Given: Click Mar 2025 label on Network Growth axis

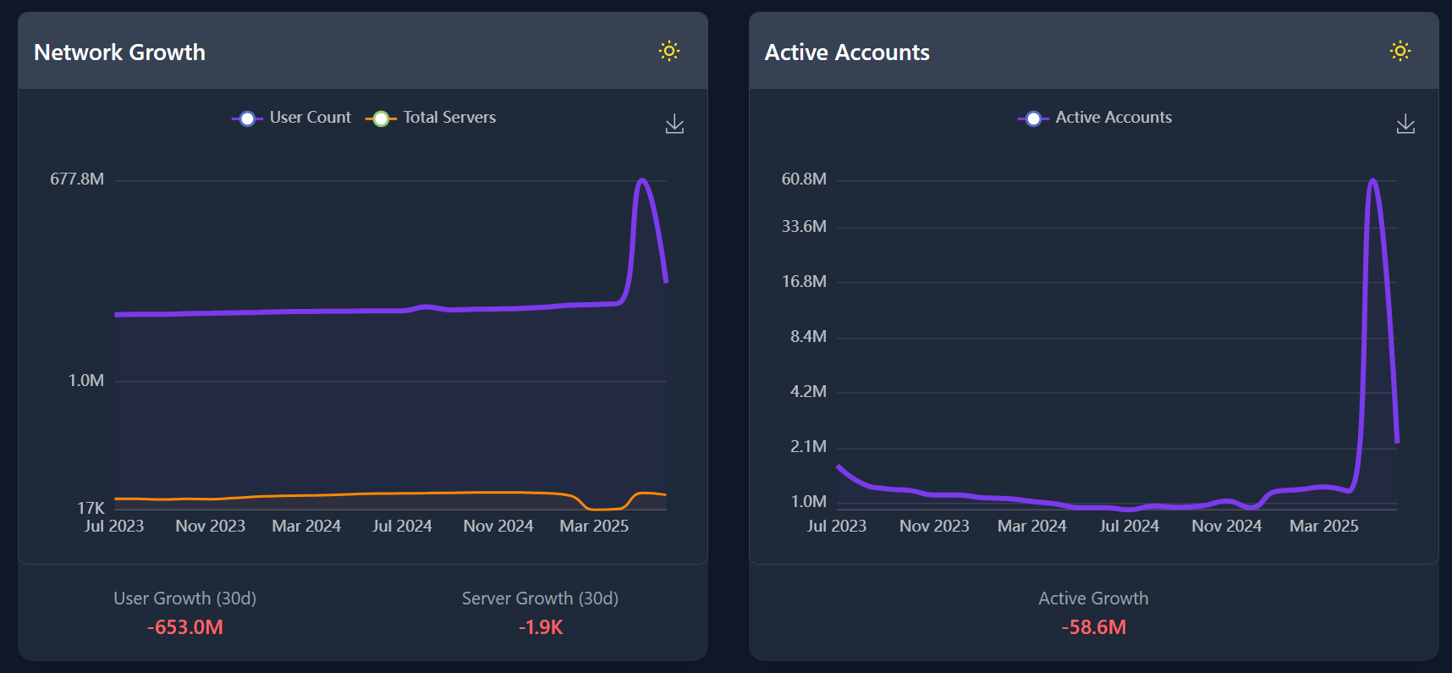Looking at the screenshot, I should 594,526.
